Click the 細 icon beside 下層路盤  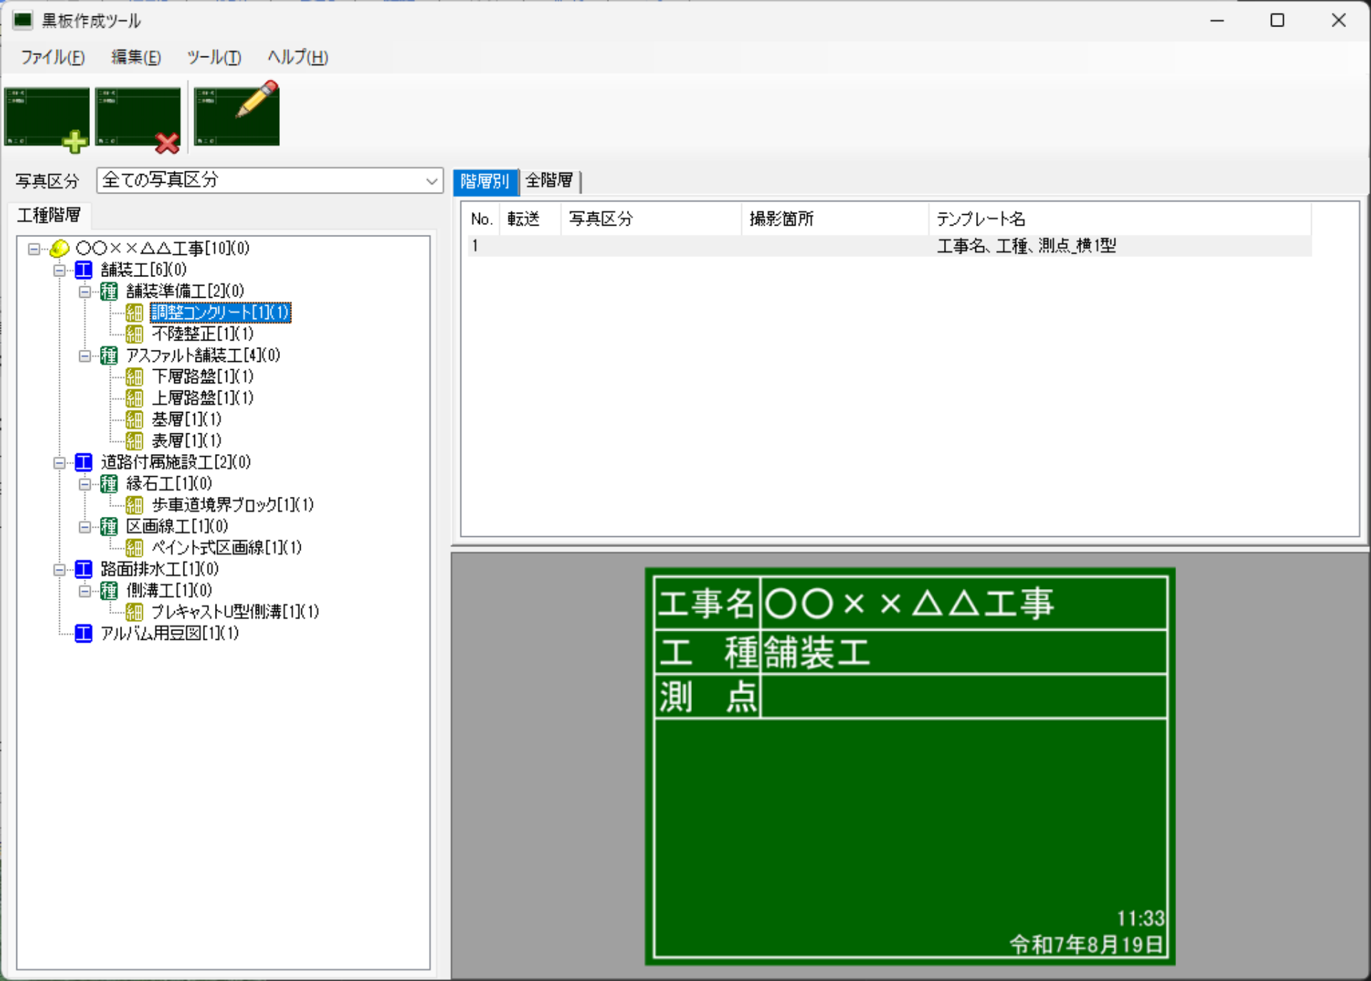click(134, 376)
